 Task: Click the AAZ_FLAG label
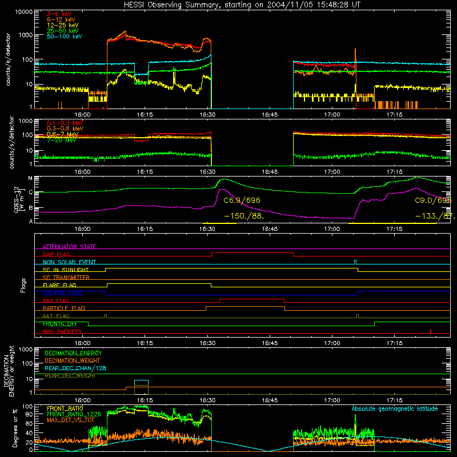[x=56, y=316]
